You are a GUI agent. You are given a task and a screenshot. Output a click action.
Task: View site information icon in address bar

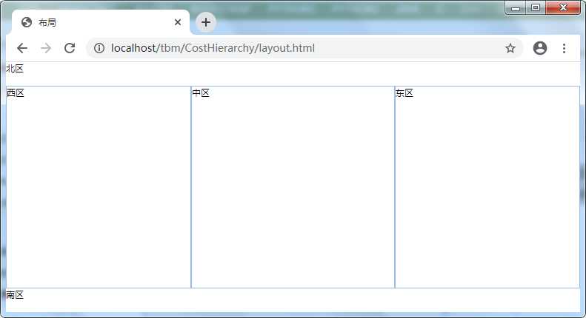click(x=99, y=48)
